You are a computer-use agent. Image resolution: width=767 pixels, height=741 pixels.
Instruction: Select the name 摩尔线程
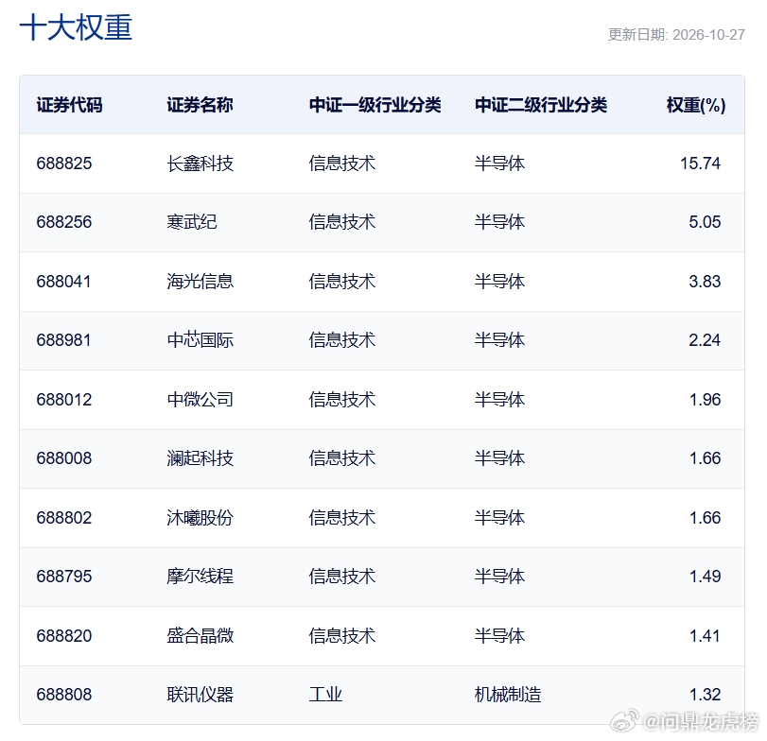pos(200,577)
